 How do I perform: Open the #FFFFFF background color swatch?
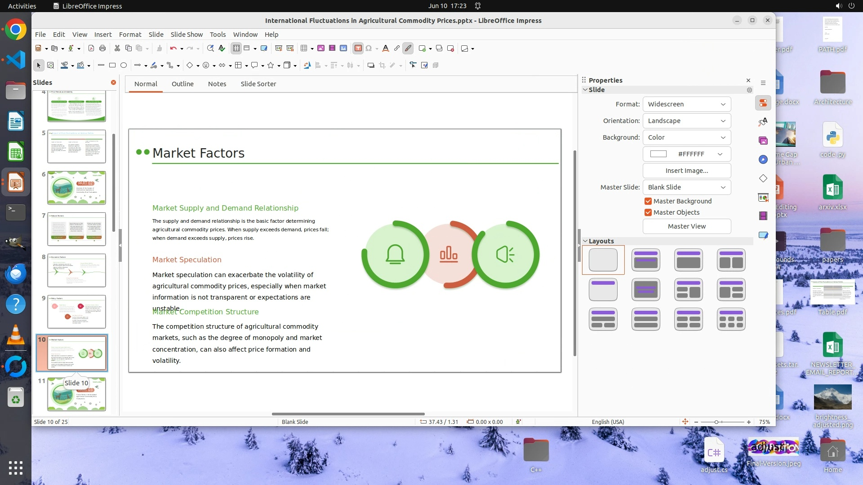pos(686,154)
